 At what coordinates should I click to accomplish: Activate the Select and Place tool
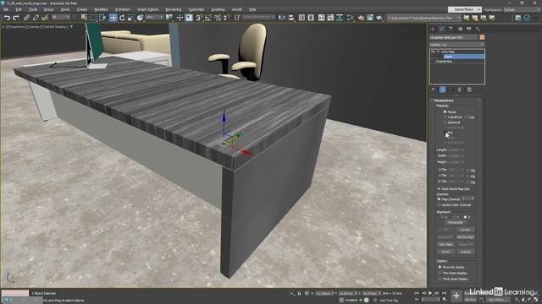pyautogui.click(x=140, y=18)
